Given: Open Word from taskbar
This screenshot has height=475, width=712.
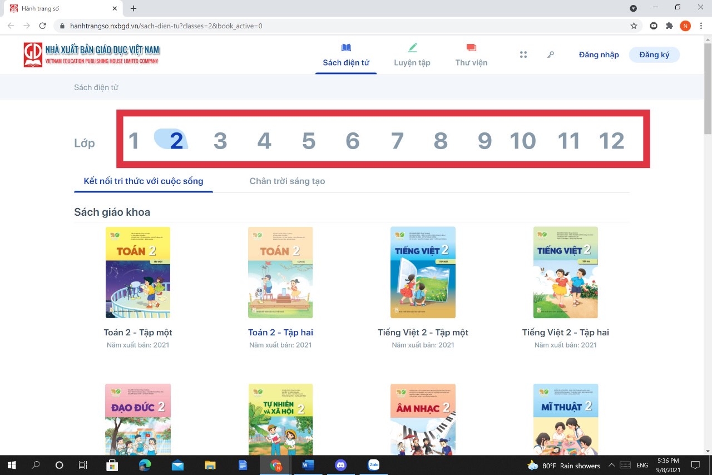Looking at the screenshot, I should tap(308, 465).
